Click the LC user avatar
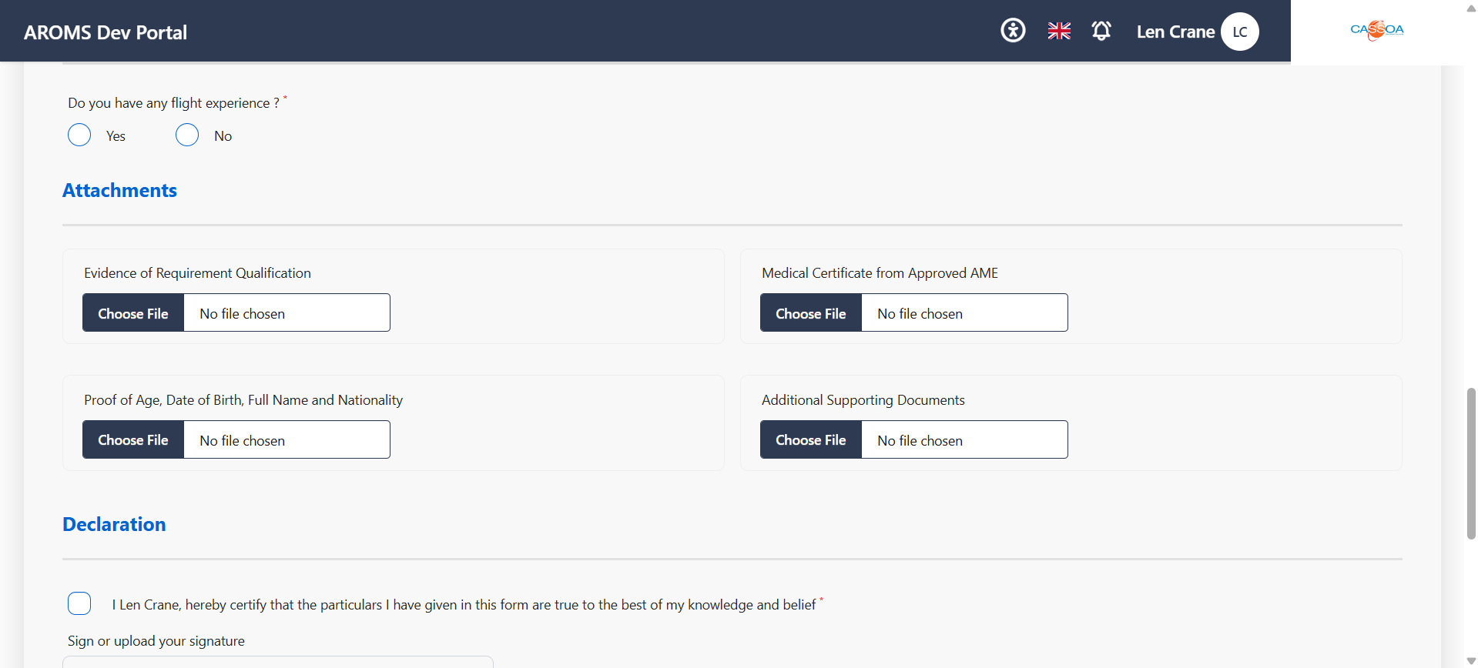 1240,32
